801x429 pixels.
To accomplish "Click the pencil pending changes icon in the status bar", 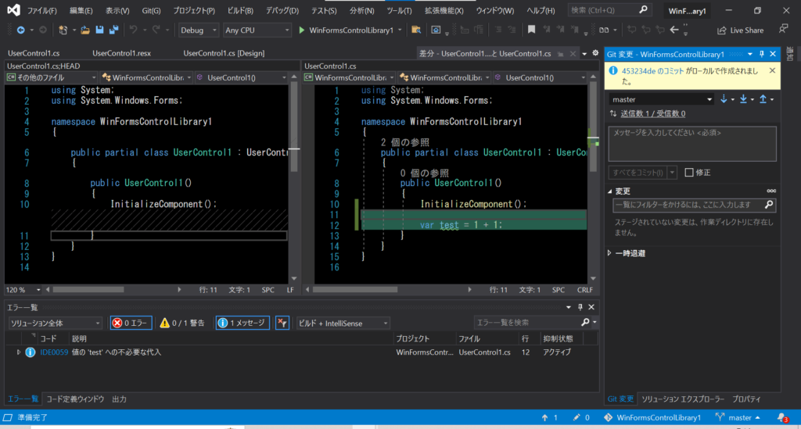I will [x=577, y=417].
